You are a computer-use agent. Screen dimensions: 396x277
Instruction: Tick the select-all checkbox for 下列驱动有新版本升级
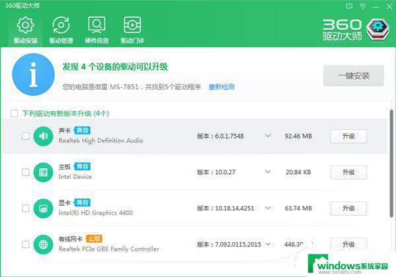15,113
